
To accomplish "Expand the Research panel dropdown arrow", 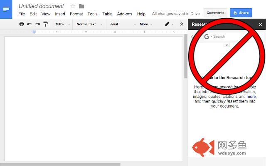I will tap(227, 45).
